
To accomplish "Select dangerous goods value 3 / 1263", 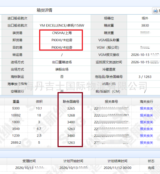I will tap(145, 77).
